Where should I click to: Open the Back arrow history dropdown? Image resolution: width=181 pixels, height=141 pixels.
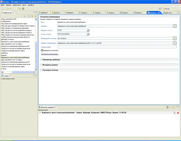coord(10,9)
